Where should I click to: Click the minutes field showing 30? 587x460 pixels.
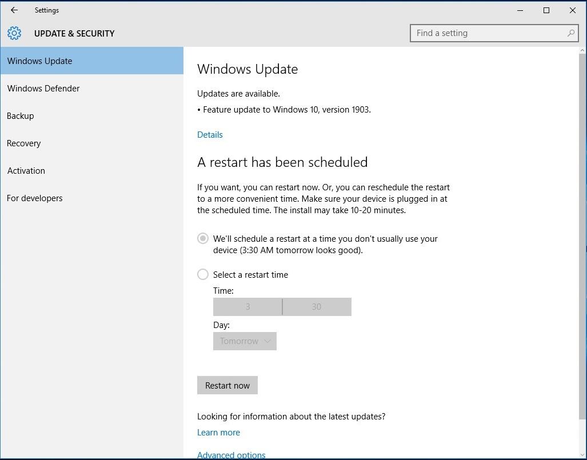coord(317,306)
